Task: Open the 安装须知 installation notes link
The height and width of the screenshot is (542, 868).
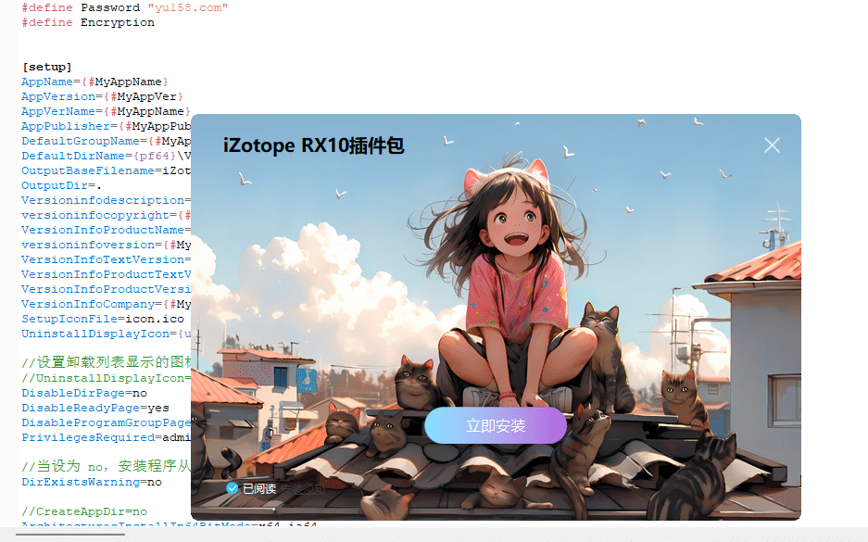Action: pyautogui.click(x=303, y=488)
